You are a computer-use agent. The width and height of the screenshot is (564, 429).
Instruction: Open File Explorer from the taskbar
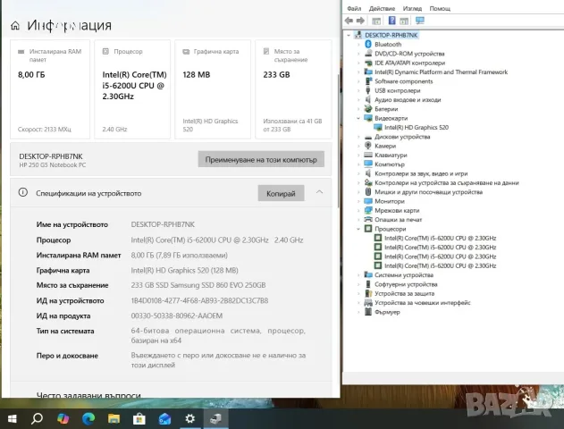114,418
